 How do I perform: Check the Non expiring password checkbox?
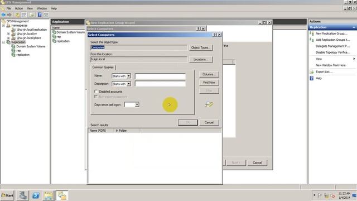click(x=96, y=97)
